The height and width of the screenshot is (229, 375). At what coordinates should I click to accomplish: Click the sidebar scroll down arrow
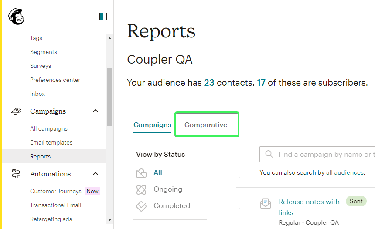[109, 220]
